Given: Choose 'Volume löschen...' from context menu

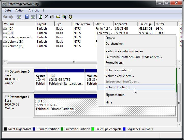Looking at the screenshot, I should [118, 87].
